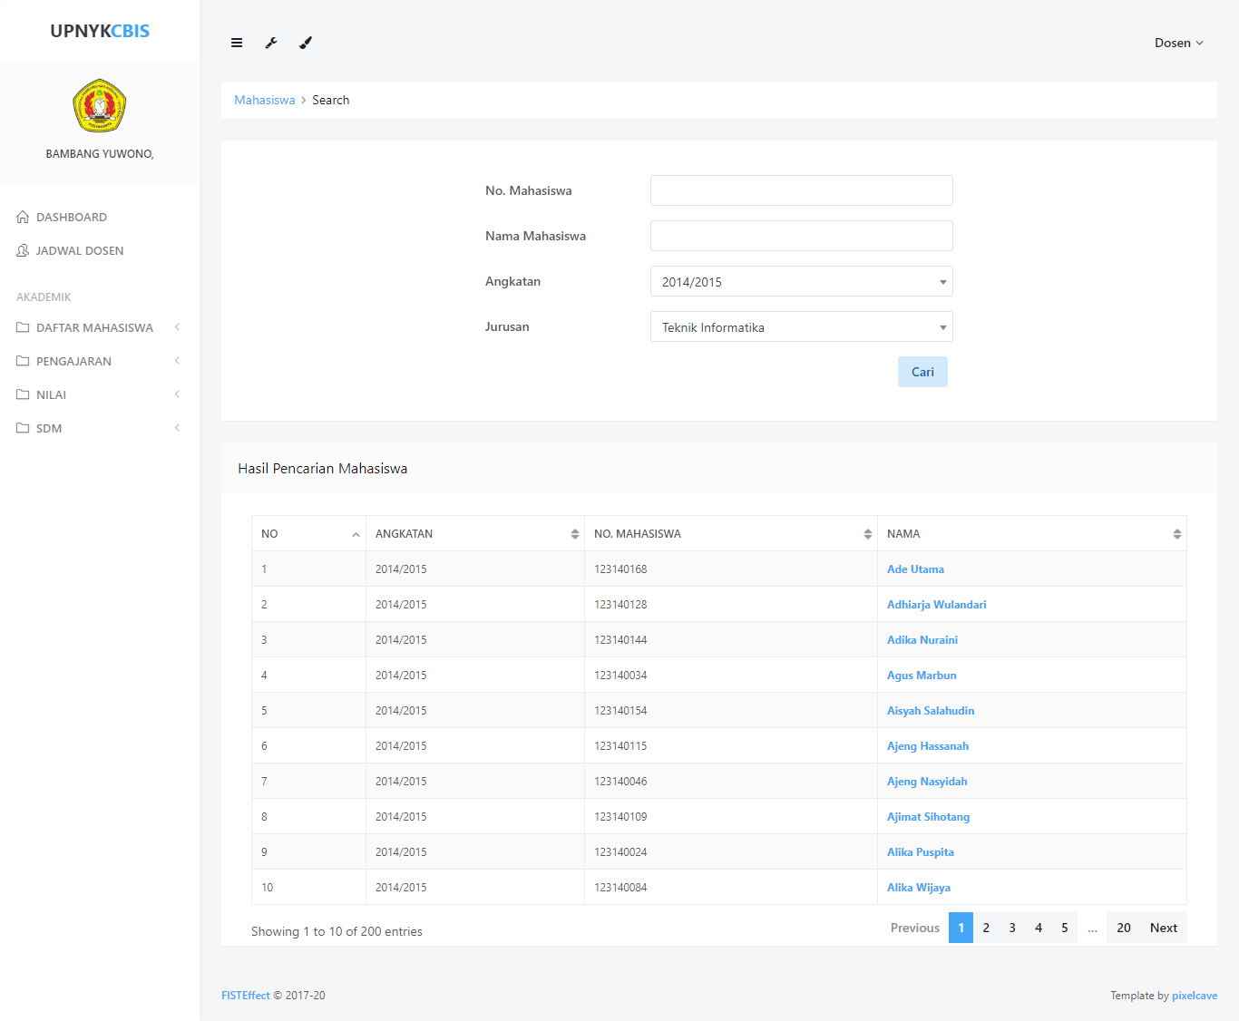
Task: Sort table by NAMA column arrows
Action: [1176, 534]
